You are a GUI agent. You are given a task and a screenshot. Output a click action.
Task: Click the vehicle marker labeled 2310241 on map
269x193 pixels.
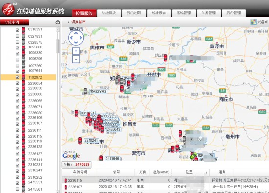tap(80, 141)
